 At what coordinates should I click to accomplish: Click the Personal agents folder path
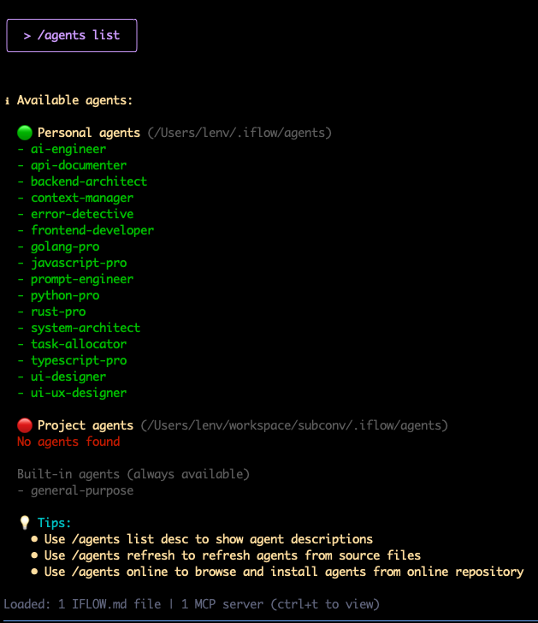[239, 133]
